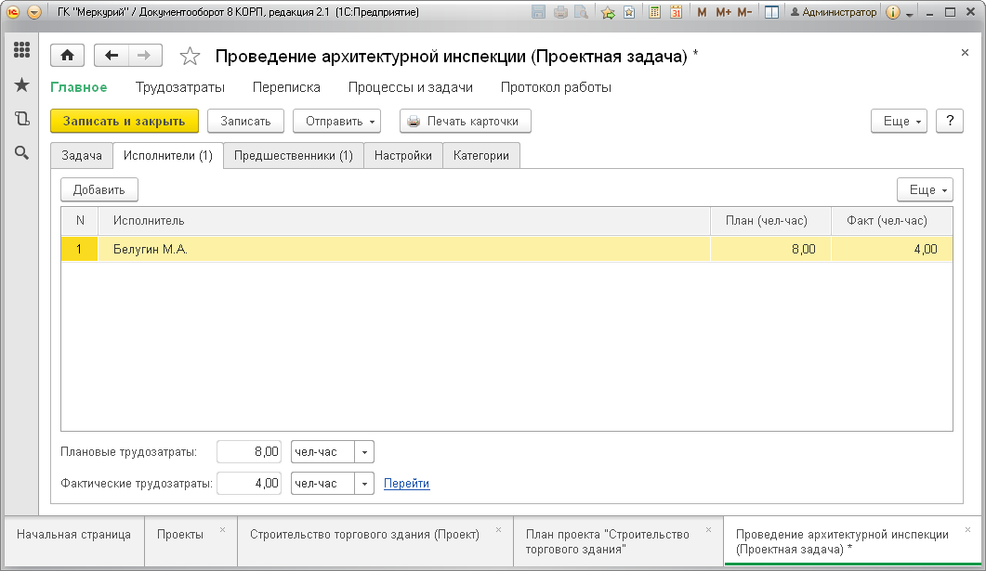Toggle window layout panel icon
Image resolution: width=986 pixels, height=571 pixels.
771,12
